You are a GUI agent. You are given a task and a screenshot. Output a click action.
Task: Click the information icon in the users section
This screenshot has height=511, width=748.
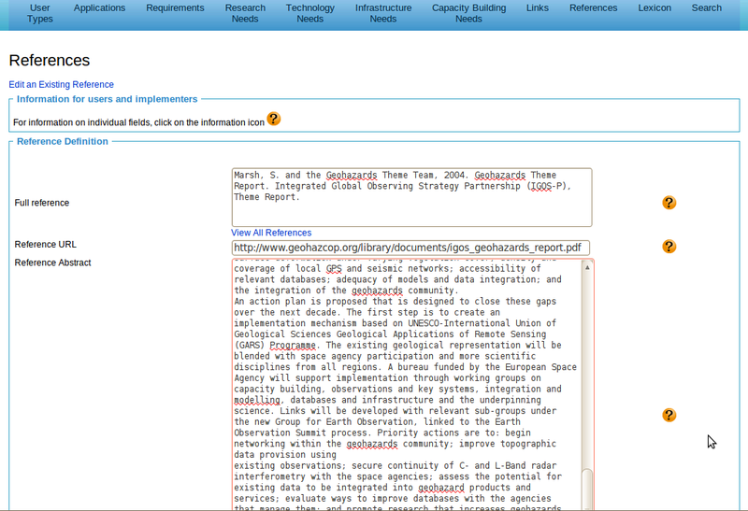(x=273, y=119)
